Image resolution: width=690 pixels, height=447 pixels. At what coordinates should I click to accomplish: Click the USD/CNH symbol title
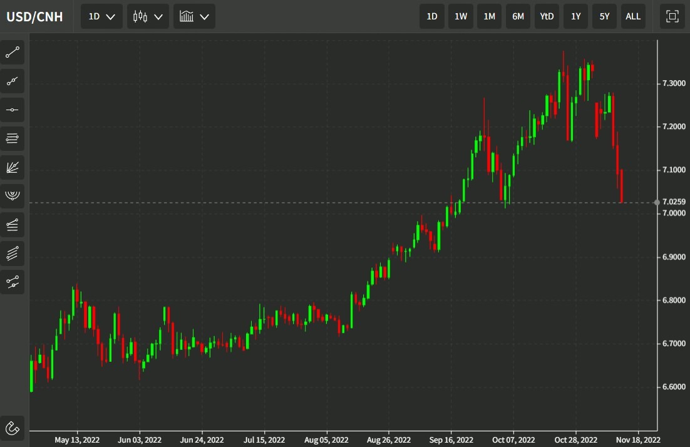pyautogui.click(x=34, y=17)
